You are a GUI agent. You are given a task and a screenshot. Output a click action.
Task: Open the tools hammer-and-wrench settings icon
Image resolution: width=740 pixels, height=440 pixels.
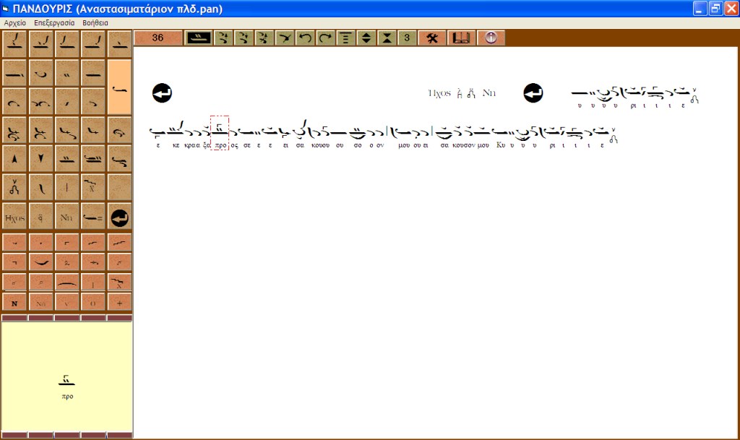432,38
